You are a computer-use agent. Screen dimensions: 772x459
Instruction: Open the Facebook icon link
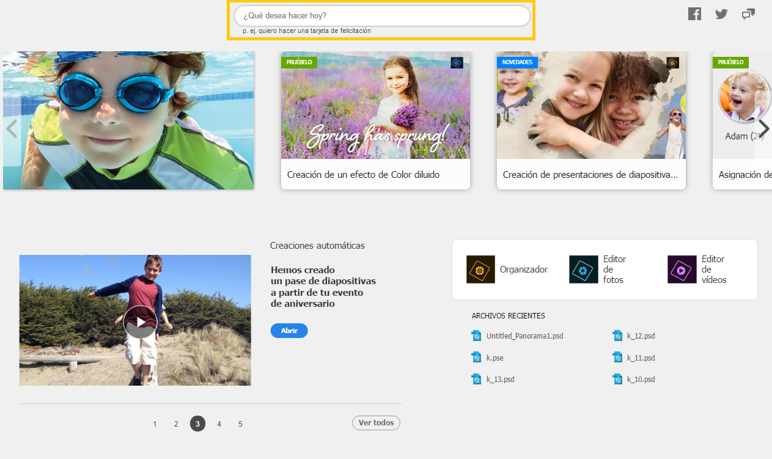coord(694,14)
